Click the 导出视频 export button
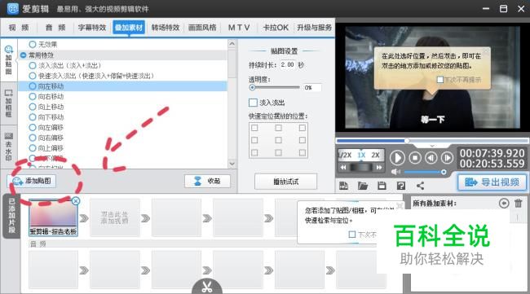The height and width of the screenshot is (294, 530). [492, 182]
